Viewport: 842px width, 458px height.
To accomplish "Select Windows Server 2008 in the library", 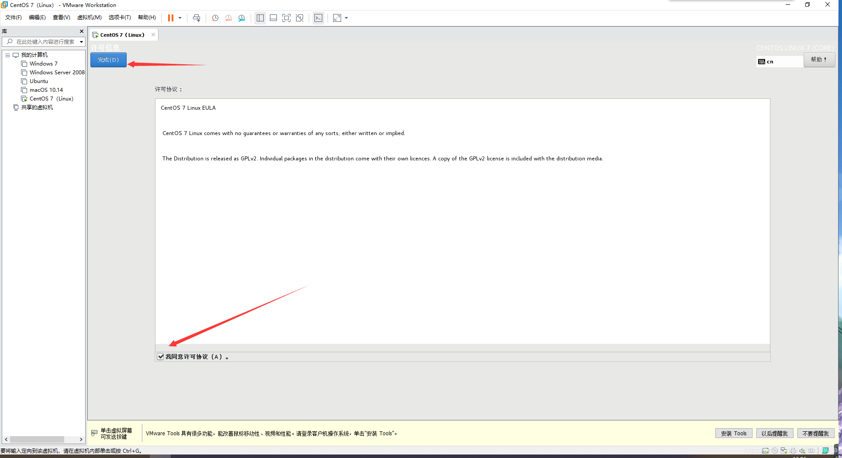I will coord(57,73).
